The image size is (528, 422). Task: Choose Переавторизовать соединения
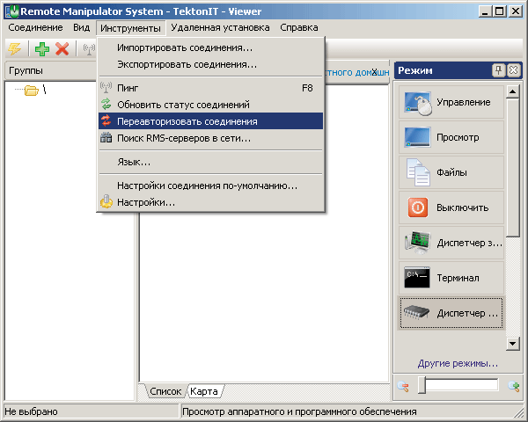click(211, 121)
